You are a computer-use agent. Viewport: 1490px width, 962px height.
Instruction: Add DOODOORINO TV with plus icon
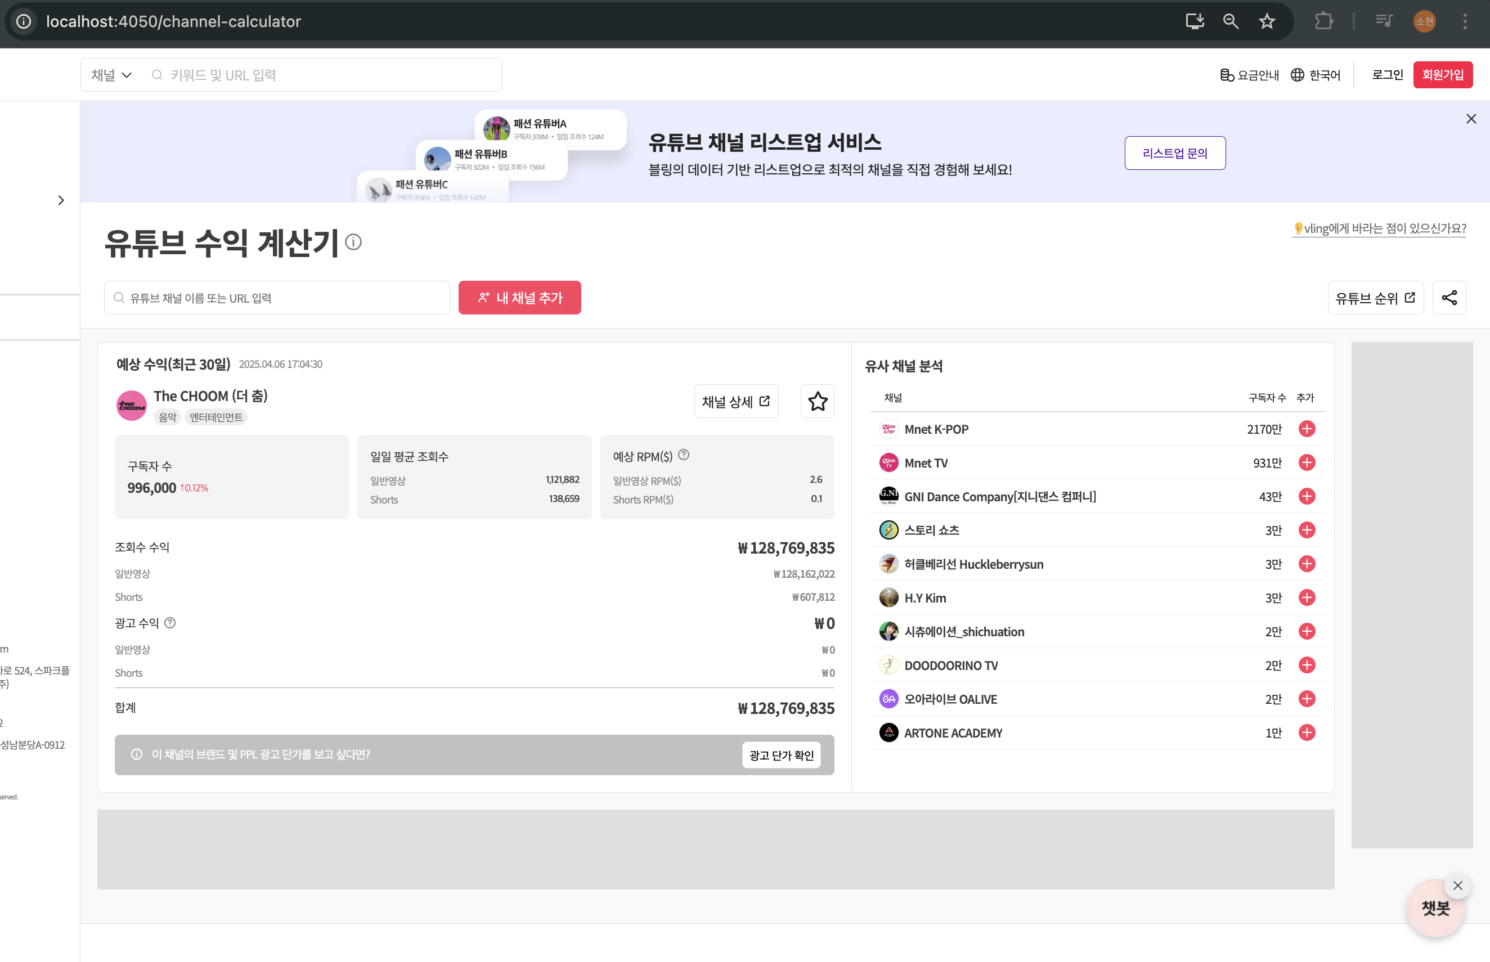pyautogui.click(x=1307, y=666)
